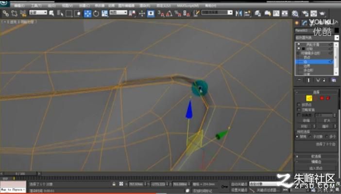Open the Material Editor icon
This screenshot has width=341, height=194.
(295, 14)
